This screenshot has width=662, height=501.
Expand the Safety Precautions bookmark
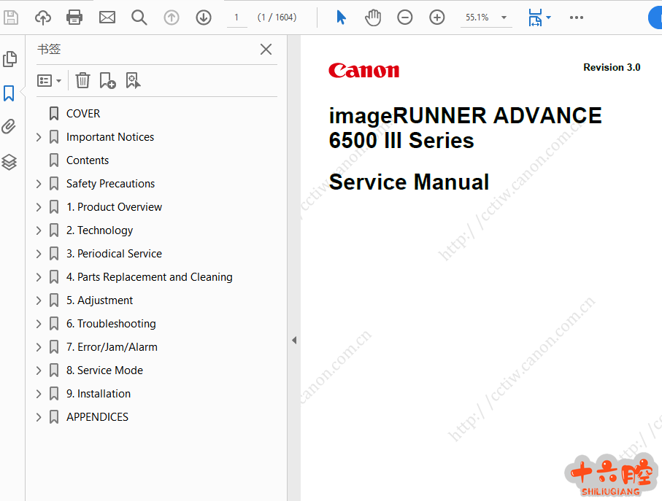point(39,184)
